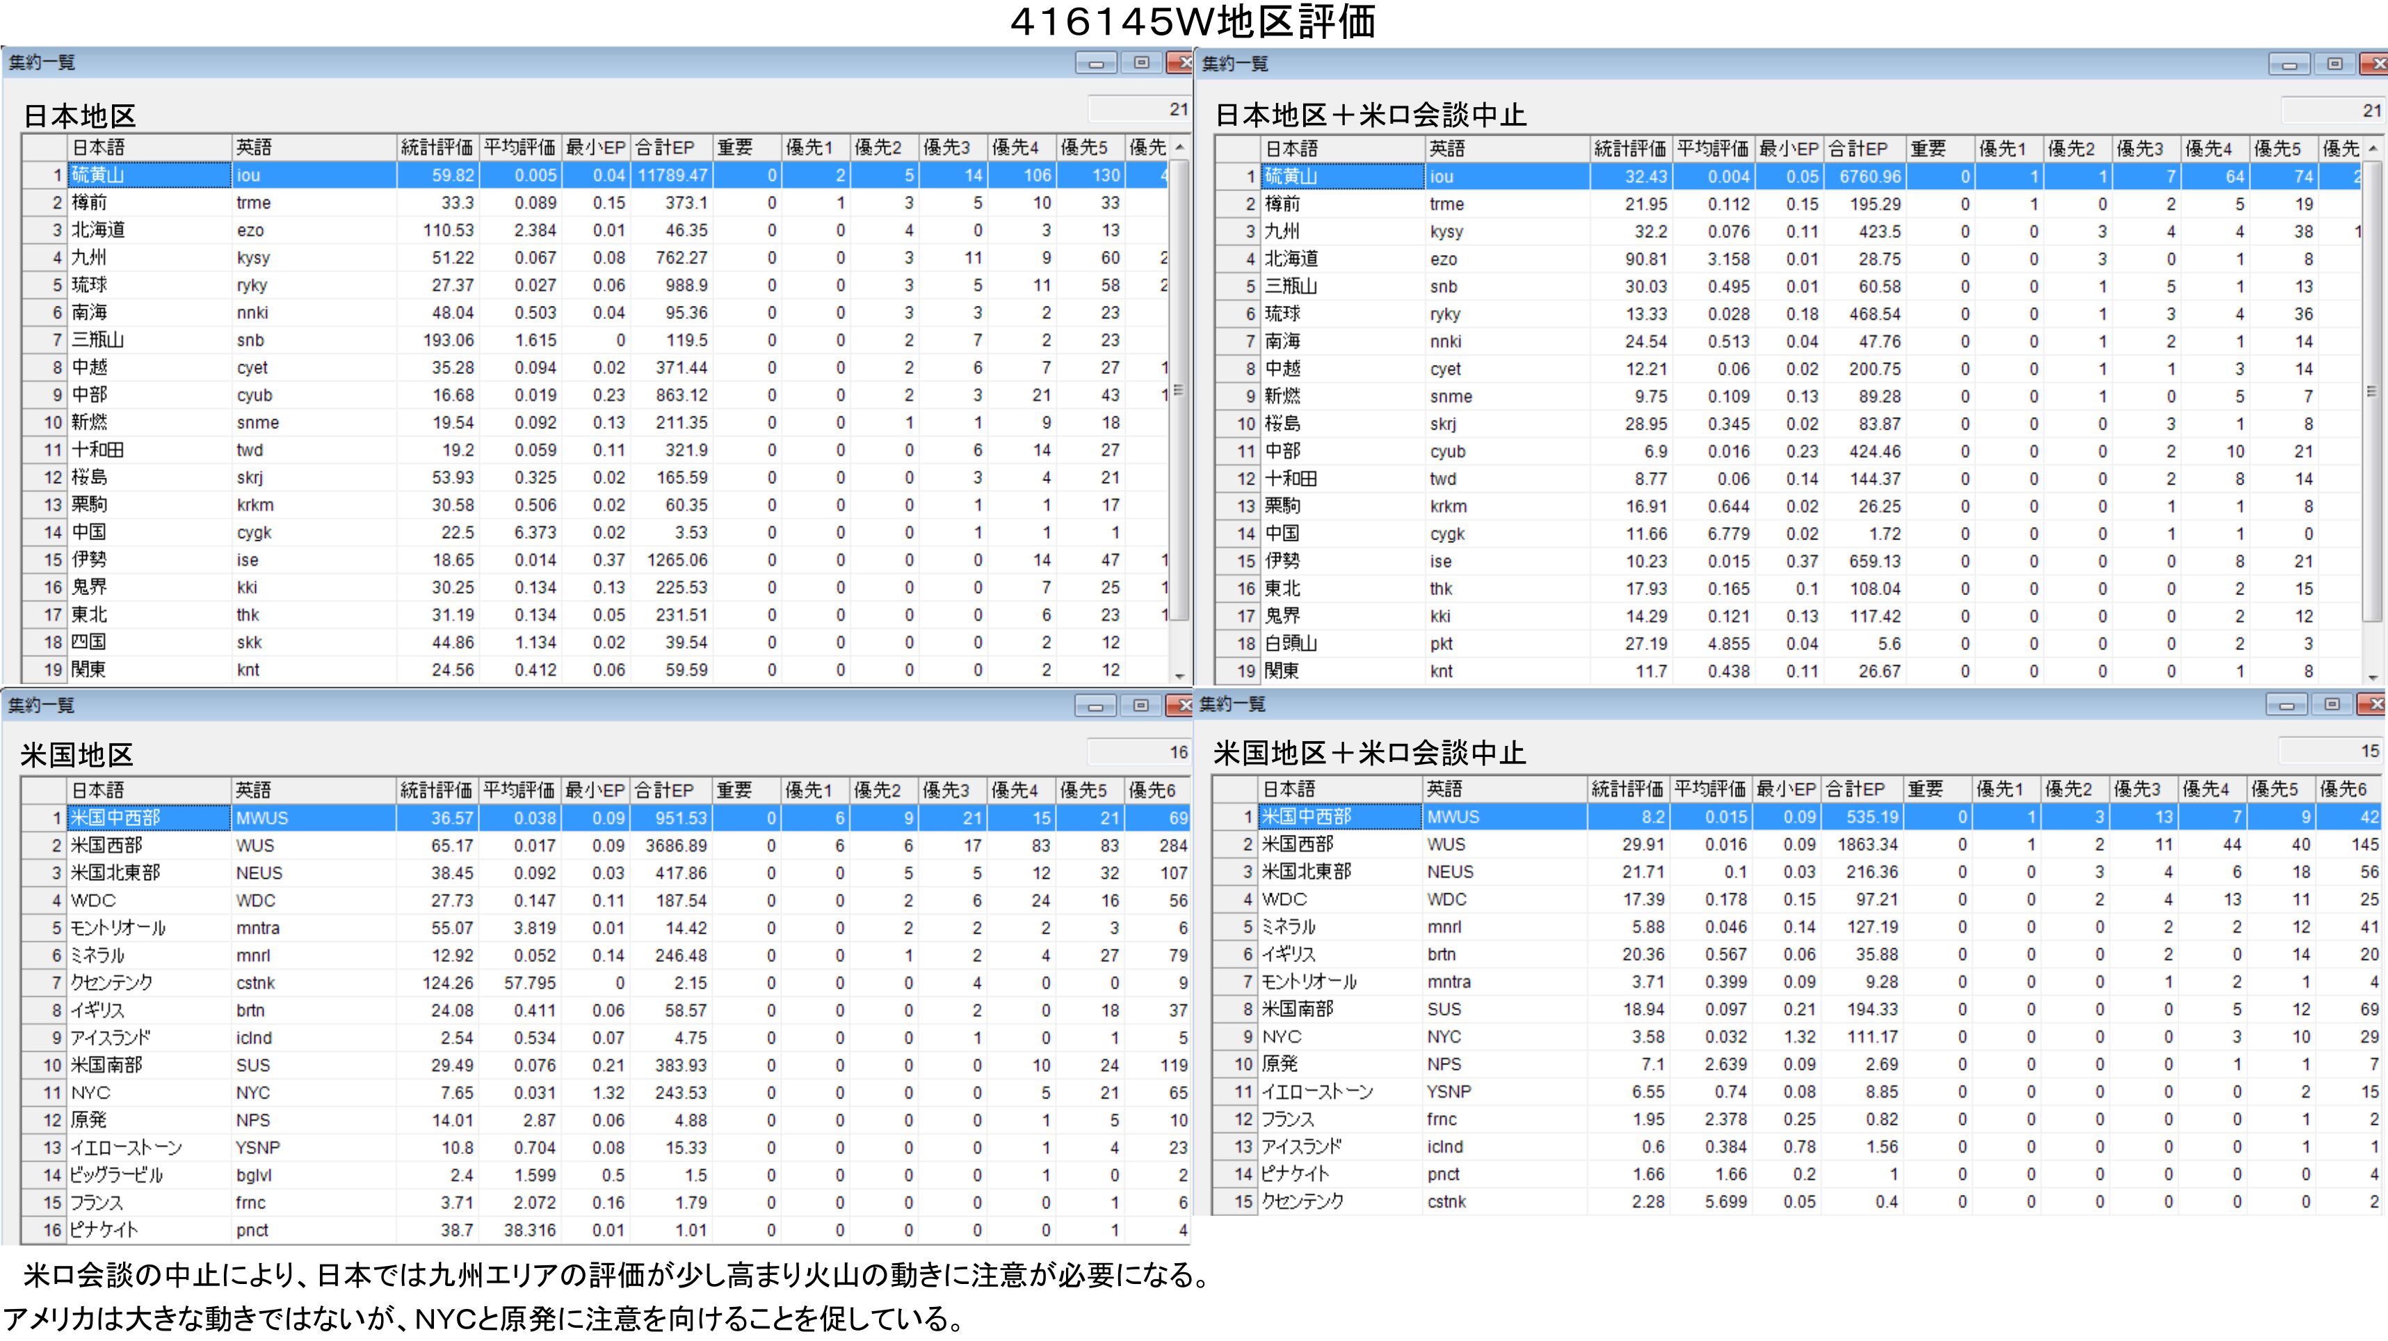Sort by 統計評価 column in 日本地区 table
This screenshot has width=2388, height=1341.
436,147
